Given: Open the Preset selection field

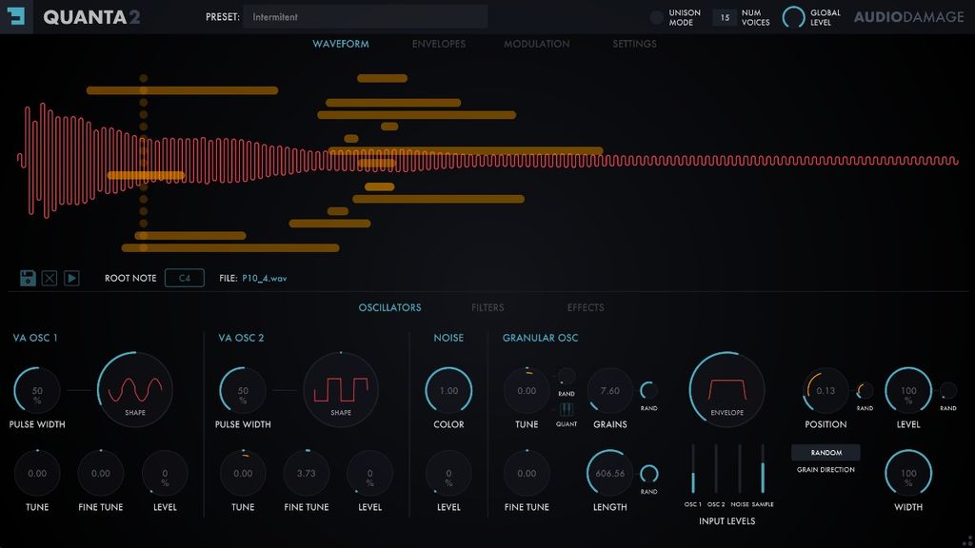Looking at the screenshot, I should [365, 16].
